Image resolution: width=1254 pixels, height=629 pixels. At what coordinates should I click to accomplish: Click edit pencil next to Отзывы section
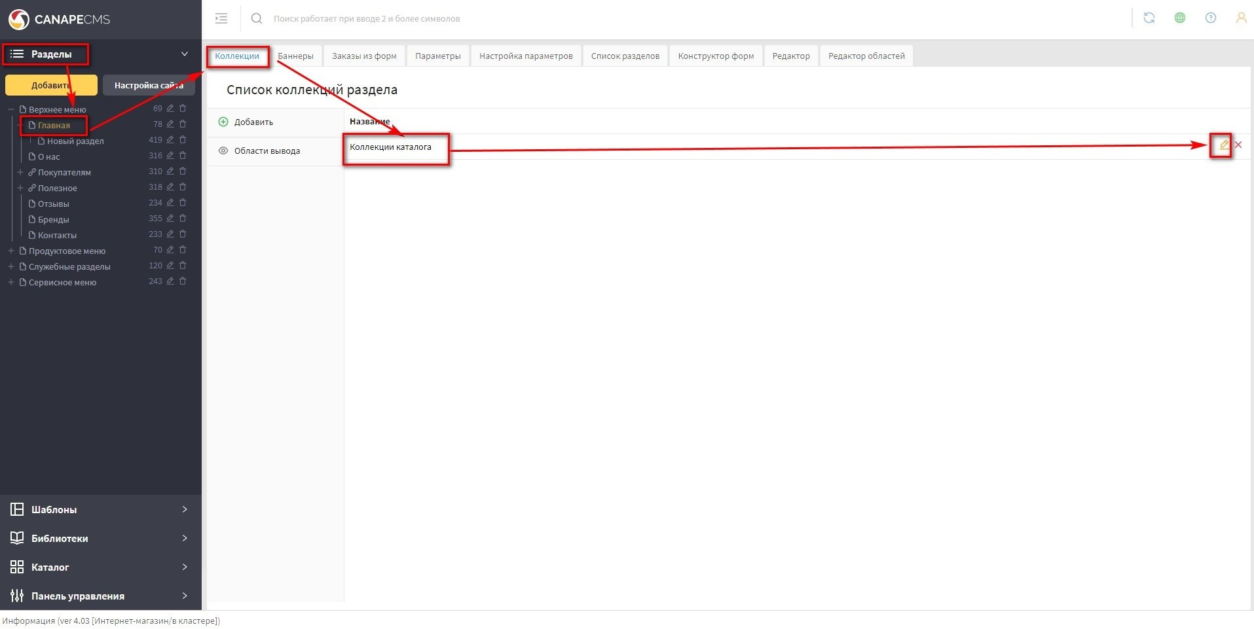pos(170,203)
